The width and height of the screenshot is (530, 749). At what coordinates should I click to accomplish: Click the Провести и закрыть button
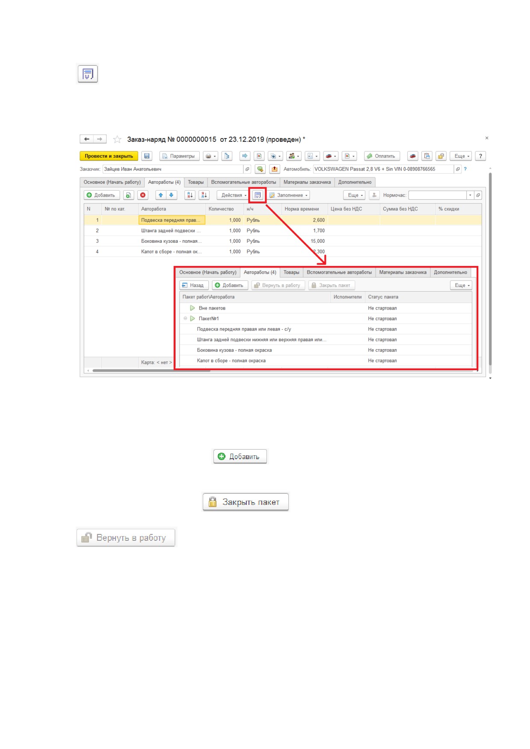pyautogui.click(x=109, y=156)
